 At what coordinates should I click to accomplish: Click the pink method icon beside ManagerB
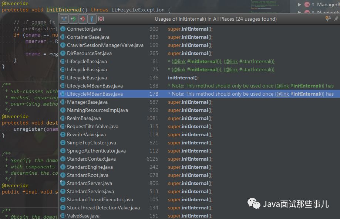click(x=307, y=4)
